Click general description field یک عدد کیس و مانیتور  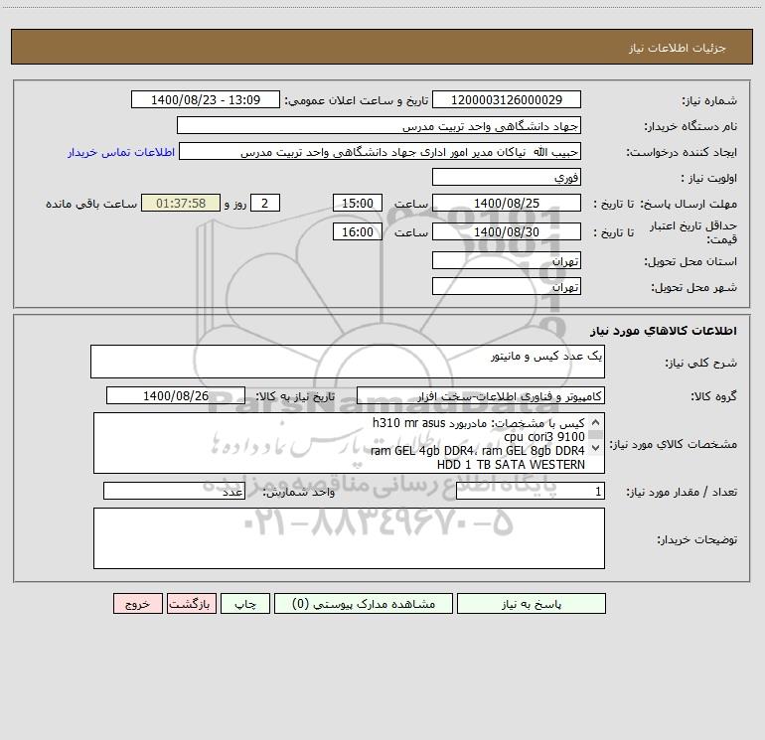[348, 362]
